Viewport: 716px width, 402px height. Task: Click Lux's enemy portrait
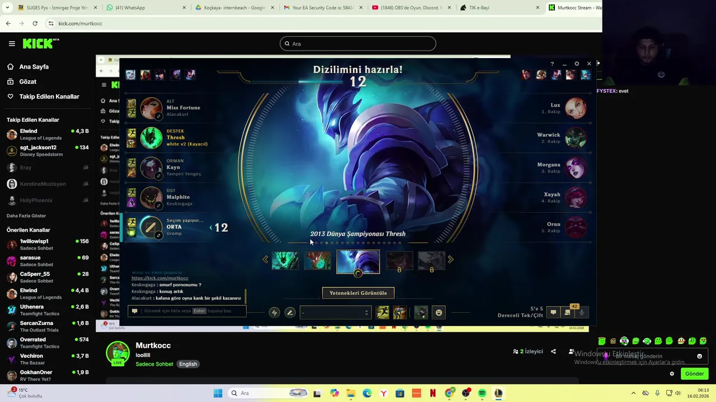point(576,108)
